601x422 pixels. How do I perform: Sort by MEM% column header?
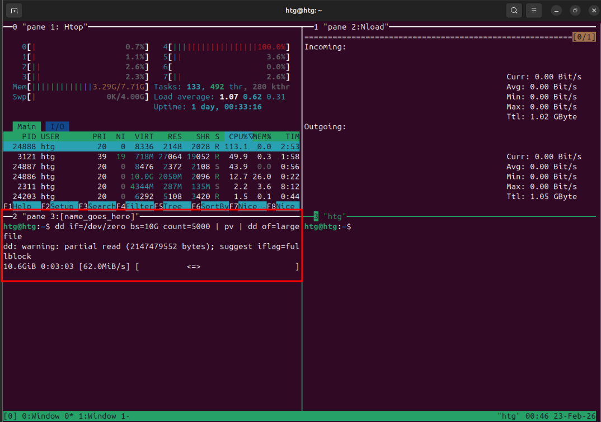pos(262,137)
